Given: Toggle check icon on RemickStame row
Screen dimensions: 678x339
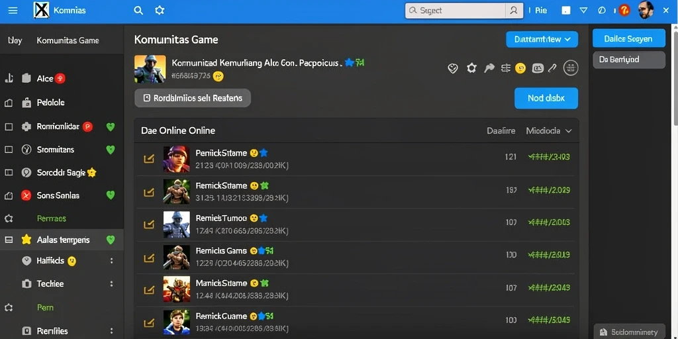Looking at the screenshot, I should point(149,191).
